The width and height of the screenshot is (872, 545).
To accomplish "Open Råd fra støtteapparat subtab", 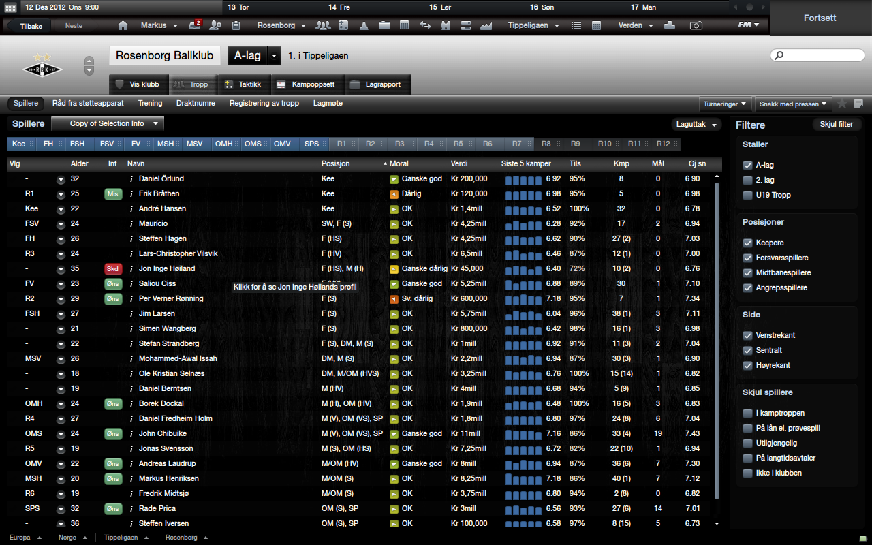I will tap(88, 104).
